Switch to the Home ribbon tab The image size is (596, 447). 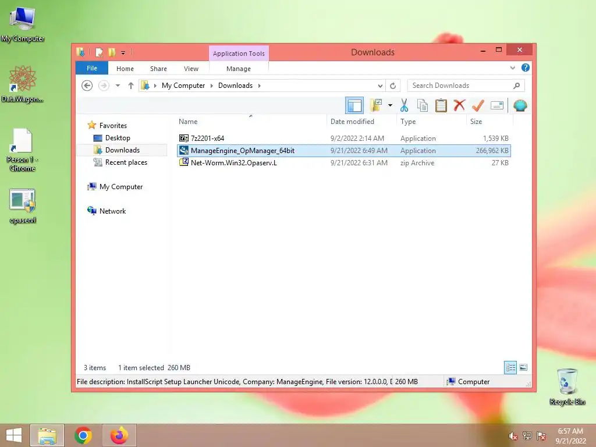tap(125, 69)
